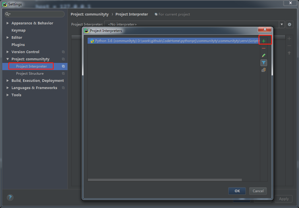The image size is (299, 208).
Task: Click the horizontal scrollbar under the interpreter list
Action: pyautogui.click(x=164, y=180)
